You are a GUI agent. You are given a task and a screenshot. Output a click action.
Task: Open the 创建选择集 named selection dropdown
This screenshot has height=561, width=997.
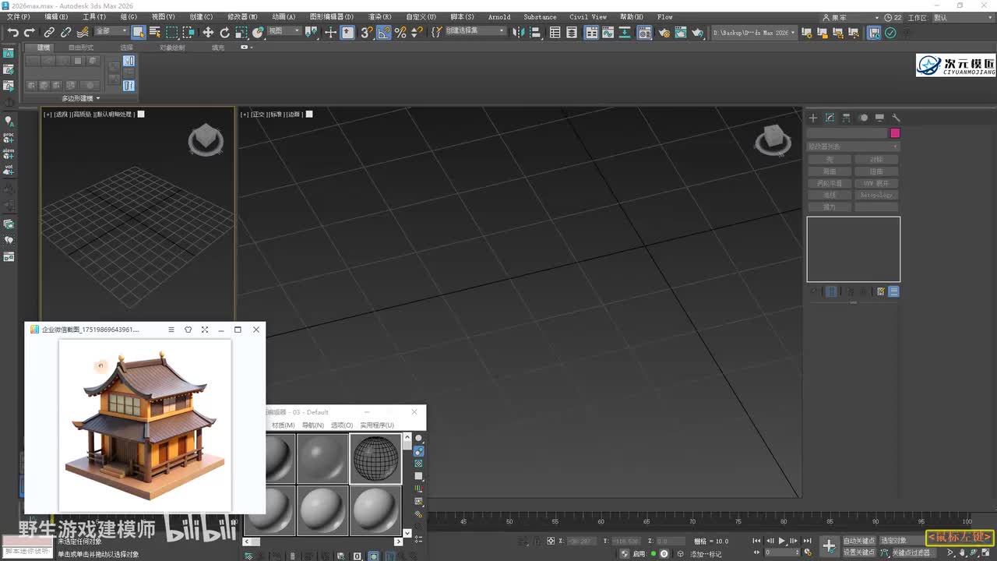[x=474, y=31]
